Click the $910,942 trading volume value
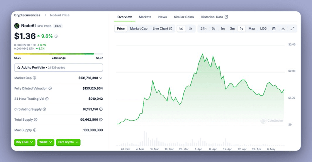 [96, 99]
